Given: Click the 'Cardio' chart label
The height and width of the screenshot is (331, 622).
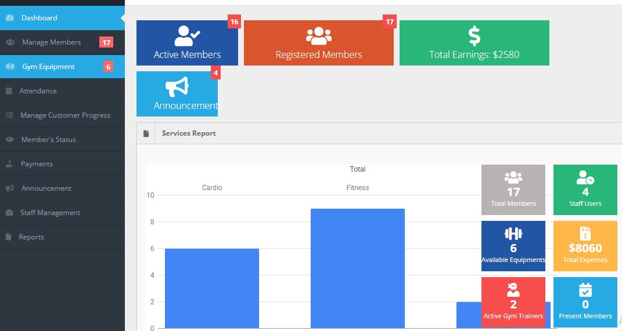Looking at the screenshot, I should coord(212,188).
